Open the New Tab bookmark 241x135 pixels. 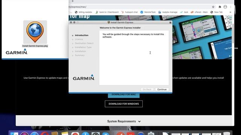(x=217, y=12)
